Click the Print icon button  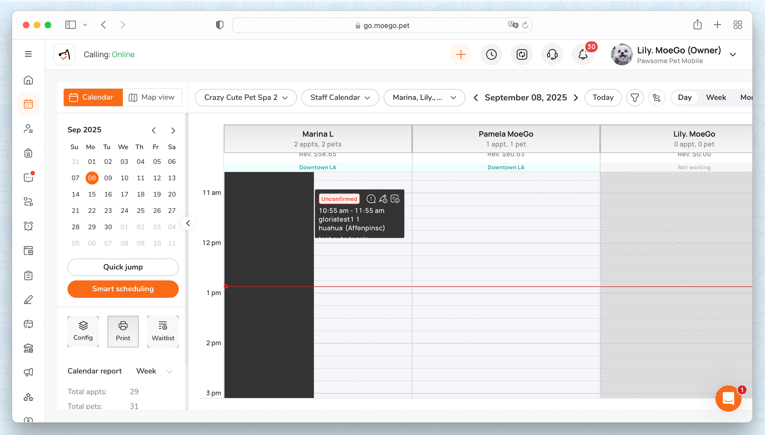123,331
